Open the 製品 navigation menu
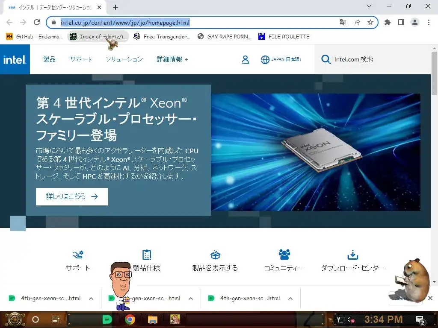The width and height of the screenshot is (438, 328). pyautogui.click(x=50, y=59)
